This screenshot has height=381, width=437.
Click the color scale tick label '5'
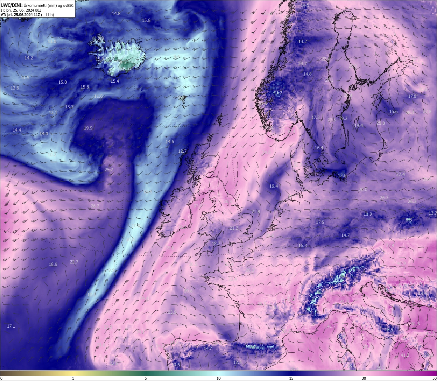tap(146, 378)
